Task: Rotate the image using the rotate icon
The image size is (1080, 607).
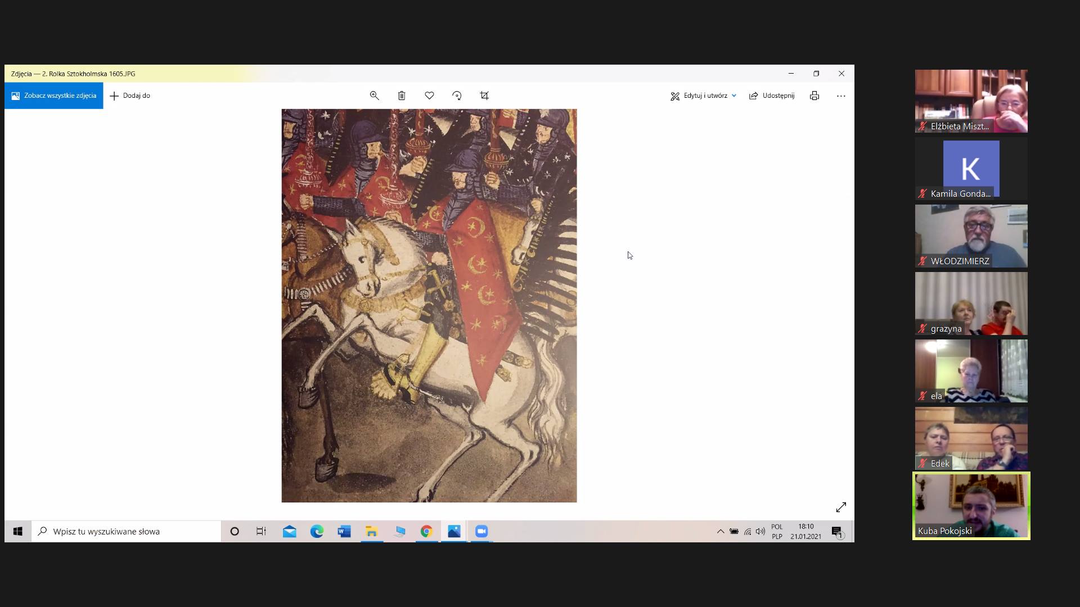Action: (x=457, y=96)
